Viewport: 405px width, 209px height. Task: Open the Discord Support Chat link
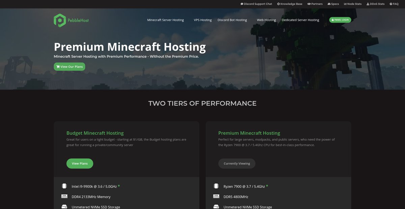(x=256, y=4)
